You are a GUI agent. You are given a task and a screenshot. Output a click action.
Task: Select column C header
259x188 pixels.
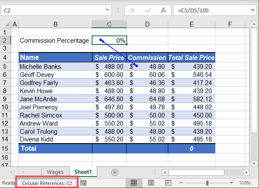pyautogui.click(x=109, y=24)
